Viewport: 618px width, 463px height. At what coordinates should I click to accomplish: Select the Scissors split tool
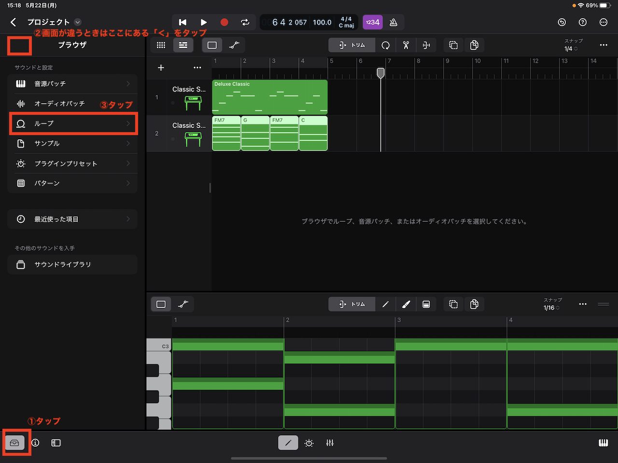[x=406, y=45]
